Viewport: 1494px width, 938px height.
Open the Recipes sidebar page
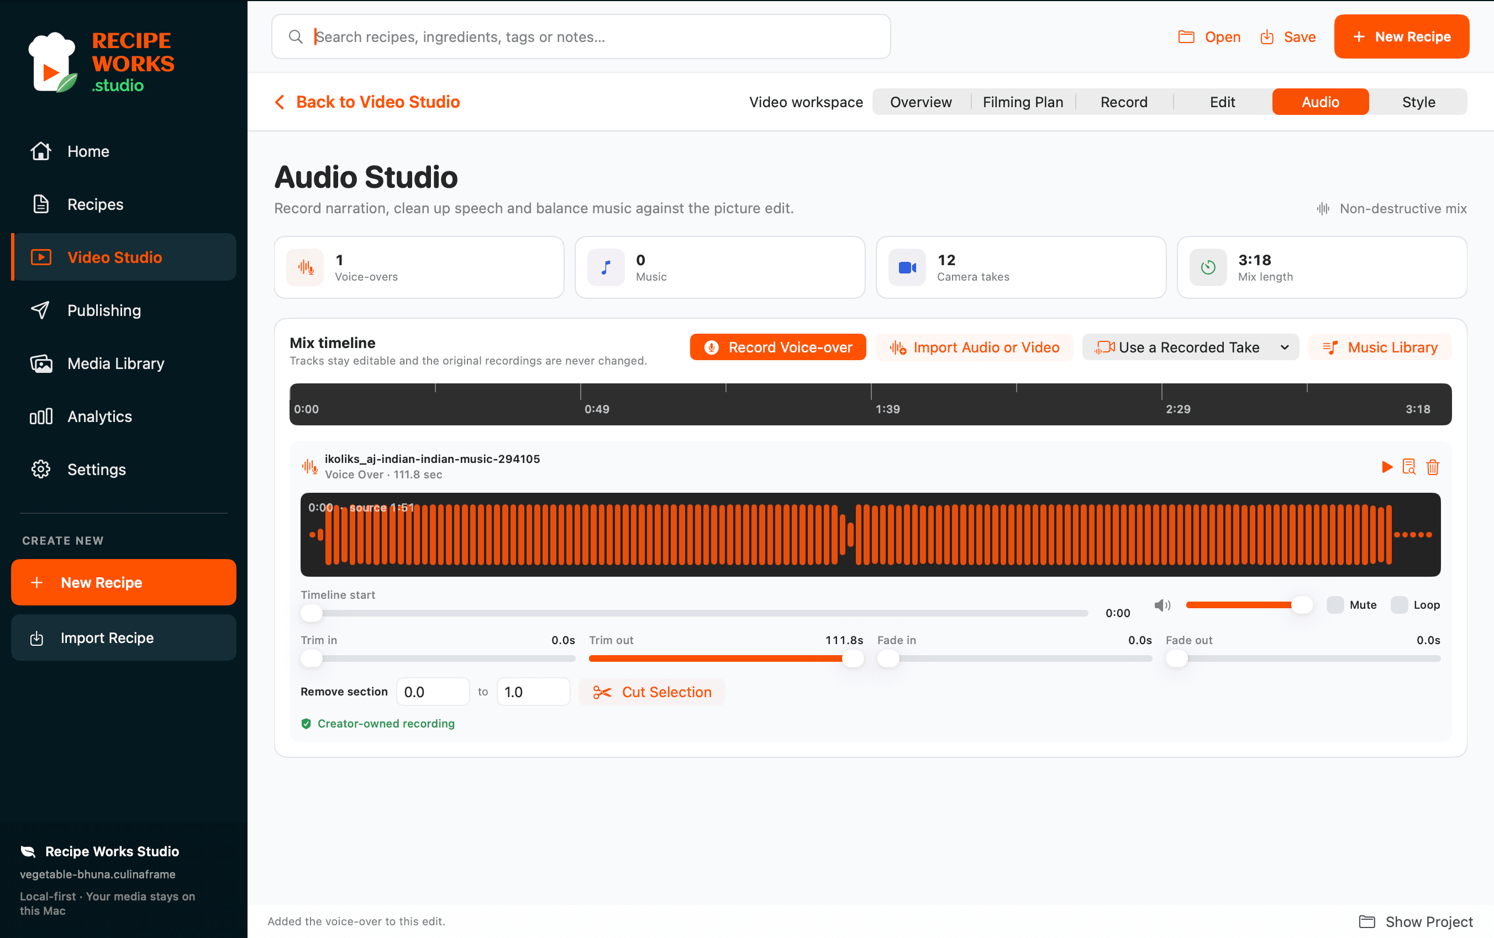(x=123, y=204)
